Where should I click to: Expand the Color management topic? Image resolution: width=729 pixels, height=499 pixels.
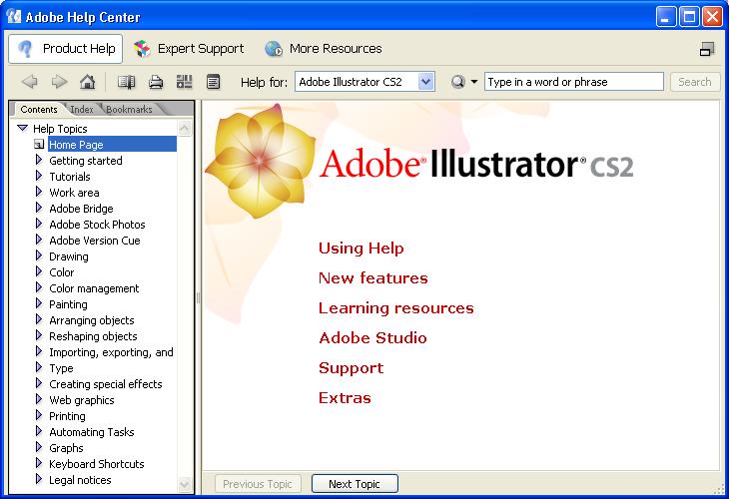pyautogui.click(x=39, y=287)
